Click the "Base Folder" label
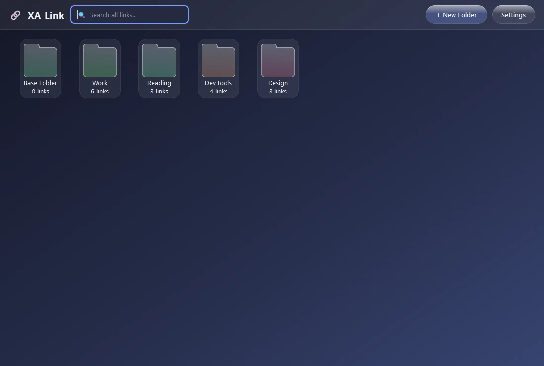This screenshot has height=366, width=544. point(41,83)
